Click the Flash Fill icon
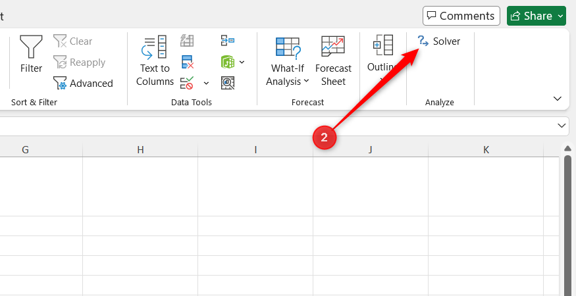The image size is (576, 296). pos(188,40)
